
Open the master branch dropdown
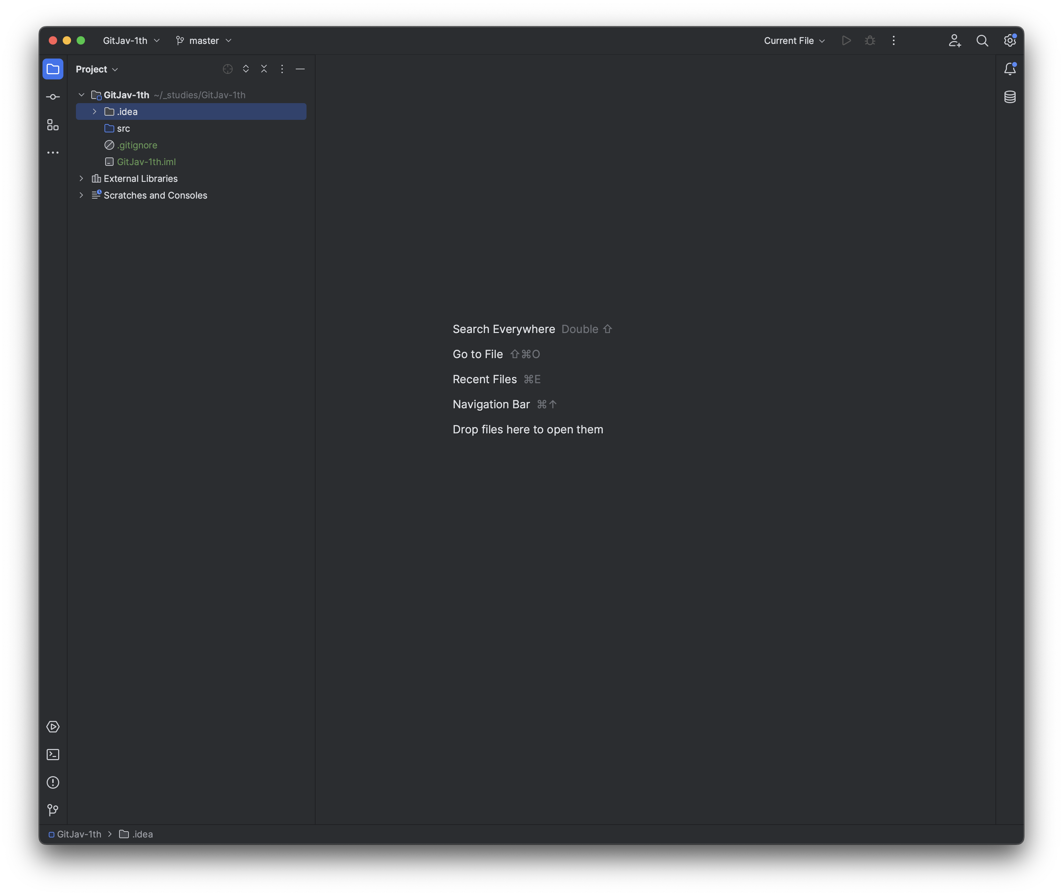click(204, 41)
